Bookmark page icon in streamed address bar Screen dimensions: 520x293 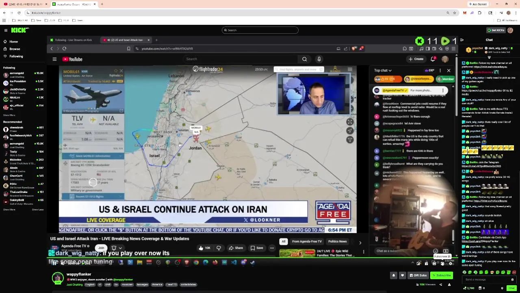pos(128,48)
